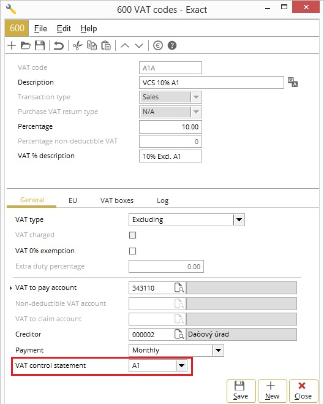Save using the floppy disk toolbar icon
The image size is (324, 404).
(x=40, y=45)
